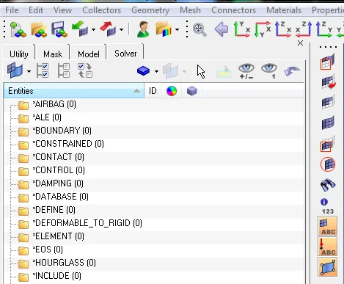Switch to the Model tab
Screen dimensions: 344x284
89,54
